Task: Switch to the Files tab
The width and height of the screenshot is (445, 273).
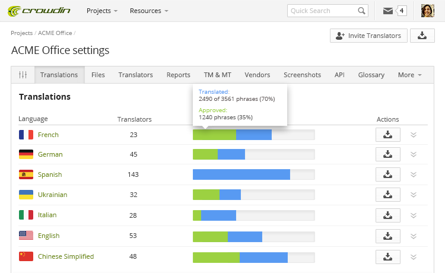Action: pyautogui.click(x=98, y=75)
